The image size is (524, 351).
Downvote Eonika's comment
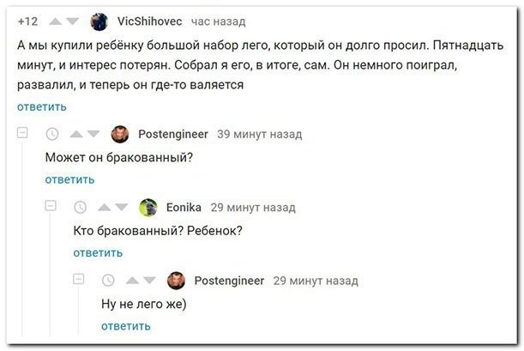click(x=121, y=208)
